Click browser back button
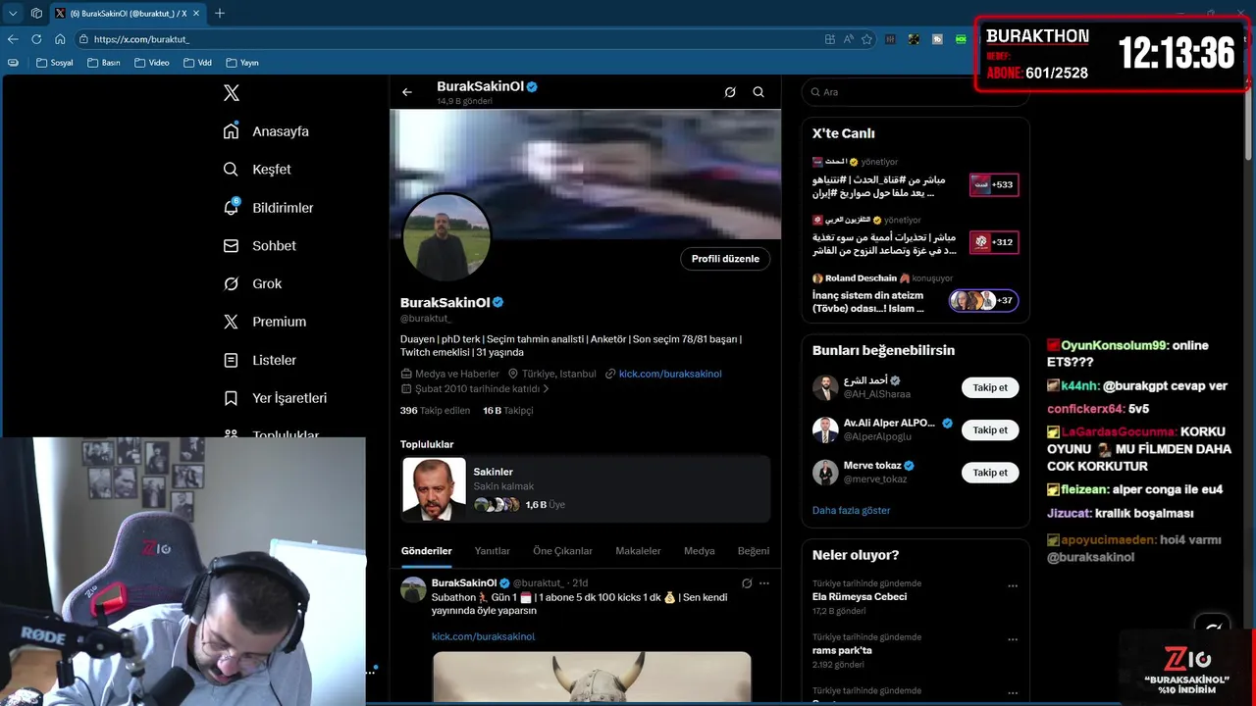The image size is (1256, 706). click(x=13, y=39)
